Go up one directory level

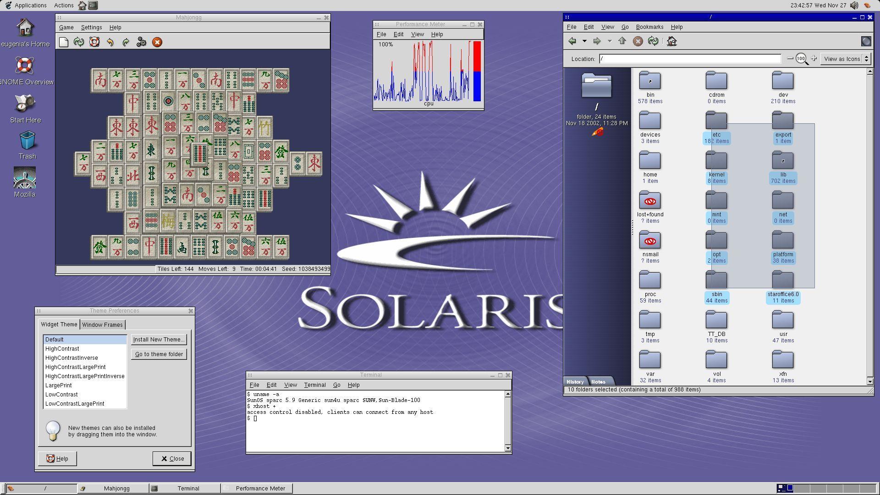click(x=622, y=41)
